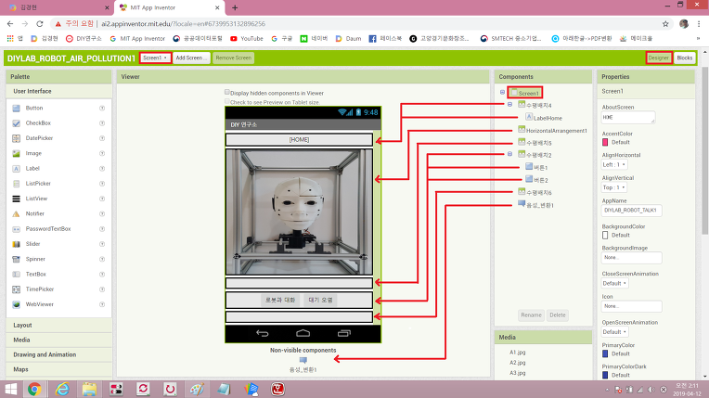Screen dimensions: 709x398
Task: Open the Screen1 screen selector dropdown
Action: [155, 58]
